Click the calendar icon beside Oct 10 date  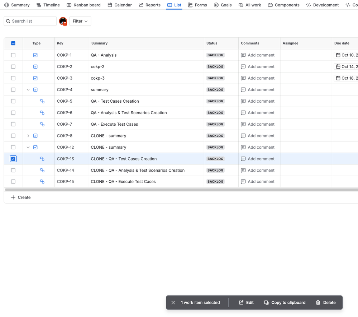tap(338, 55)
